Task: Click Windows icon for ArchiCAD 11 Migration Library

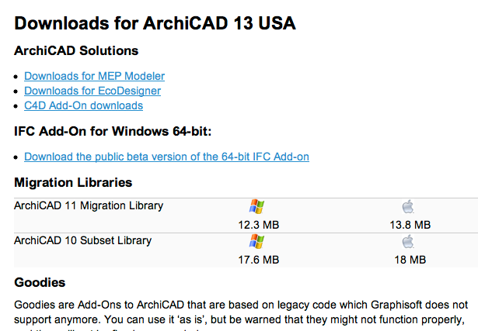Action: click(257, 207)
